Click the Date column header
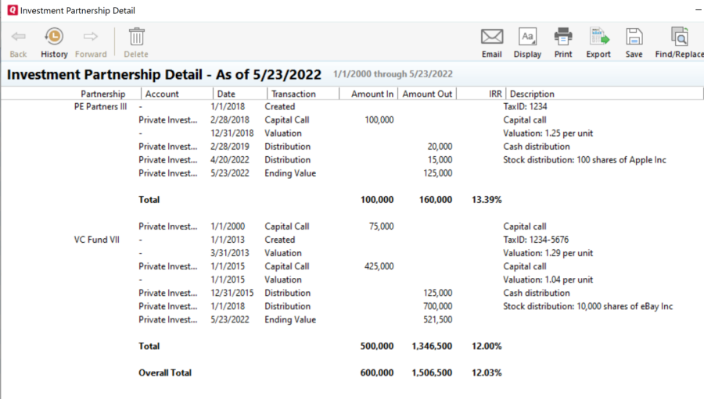704x399 pixels. click(x=228, y=94)
